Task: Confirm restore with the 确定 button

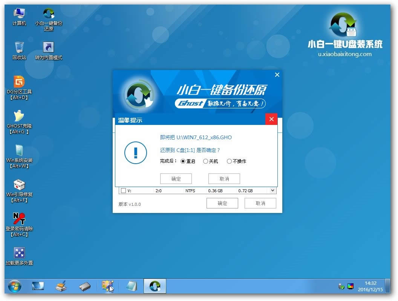Action: [x=176, y=178]
